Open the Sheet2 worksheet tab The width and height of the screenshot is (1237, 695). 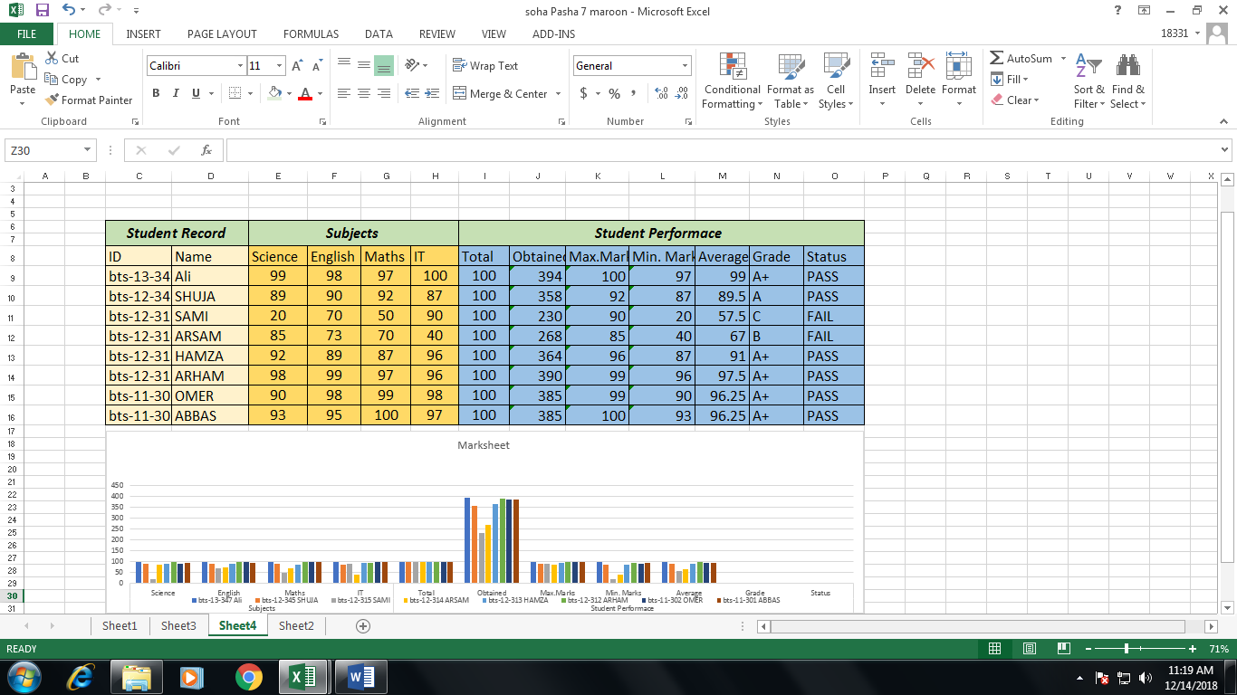[295, 625]
